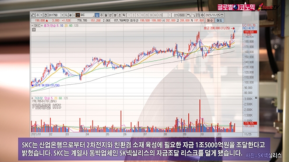The width and height of the screenshot is (289, 162).
Task: Click the window layout icon at toolbar start
Action: (33, 15)
